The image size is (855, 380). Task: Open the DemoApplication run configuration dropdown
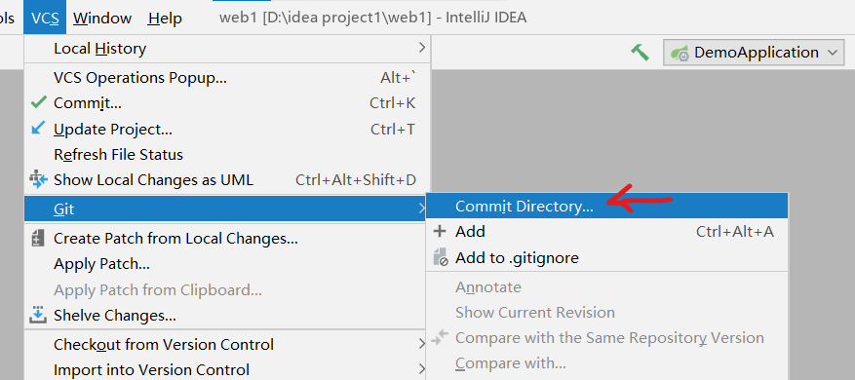coord(754,53)
